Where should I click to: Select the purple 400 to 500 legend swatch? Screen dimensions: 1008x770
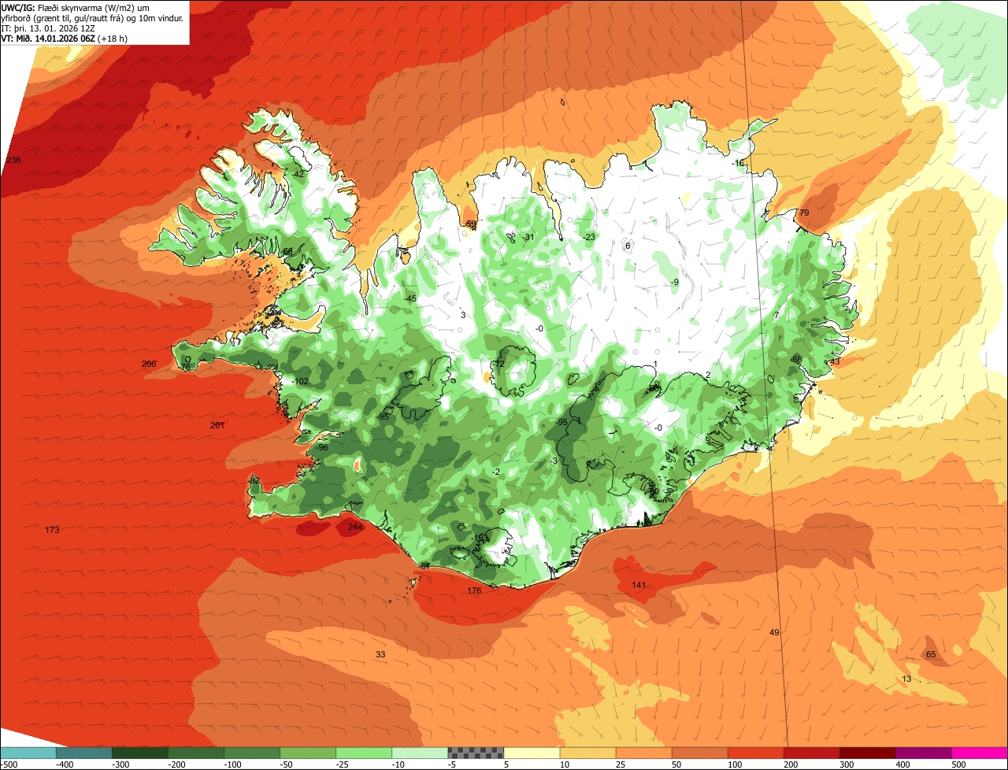click(x=924, y=753)
